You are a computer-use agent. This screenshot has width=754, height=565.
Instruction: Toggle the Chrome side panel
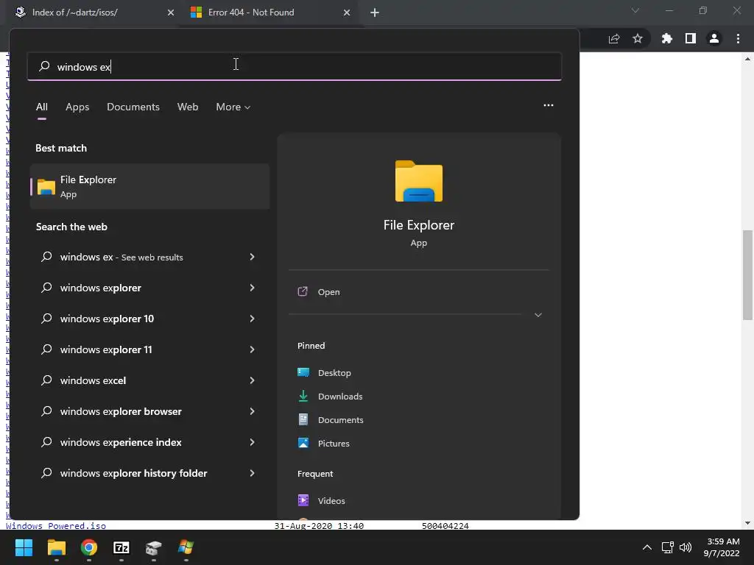[691, 38]
